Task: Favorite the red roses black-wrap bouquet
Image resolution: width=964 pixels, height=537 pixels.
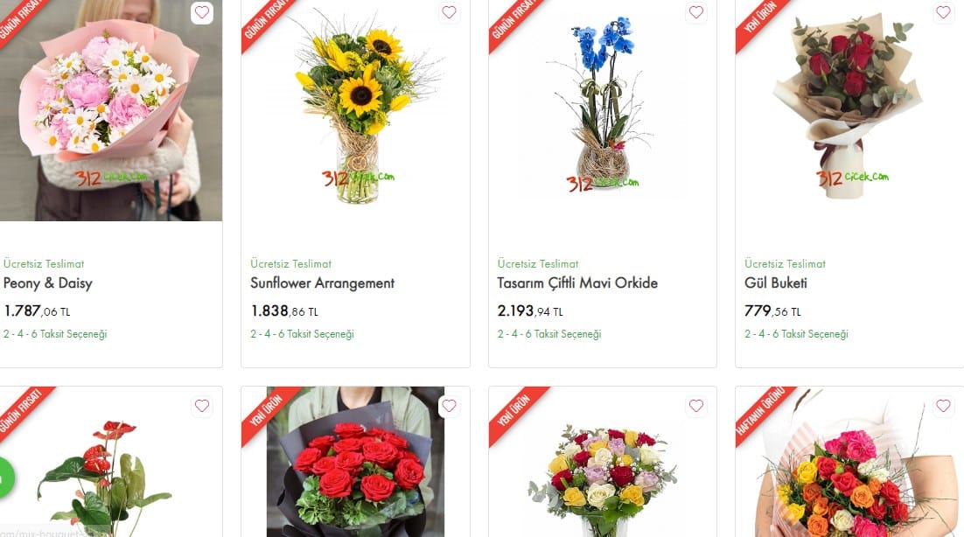Action: [x=450, y=406]
